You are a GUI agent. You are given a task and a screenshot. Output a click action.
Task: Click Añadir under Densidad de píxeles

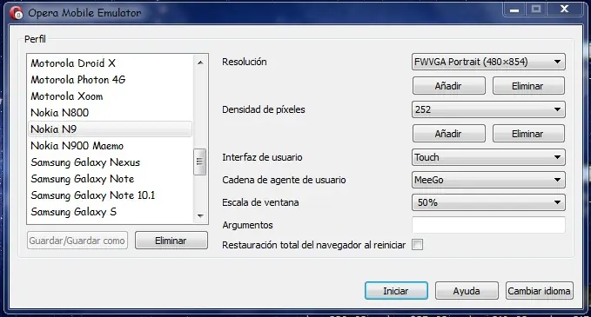pyautogui.click(x=448, y=134)
